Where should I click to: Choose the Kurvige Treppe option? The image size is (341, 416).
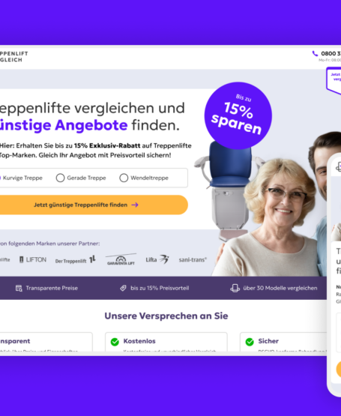click(x=21, y=178)
